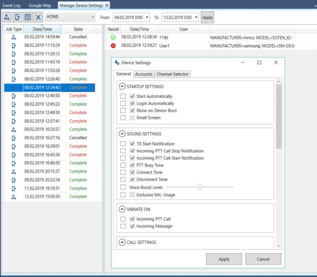
Task: Click job icon for 08.02.2019 12:45:22 row
Action: point(14,104)
